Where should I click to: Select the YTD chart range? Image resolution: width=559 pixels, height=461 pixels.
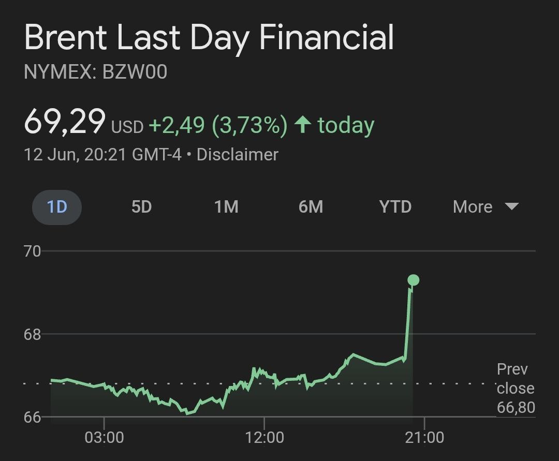(395, 207)
